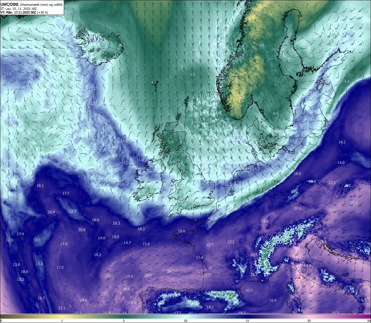Click the '4.4' value near the Faroe Islands
Viewport: 371px width, 323px height.
coord(154,83)
